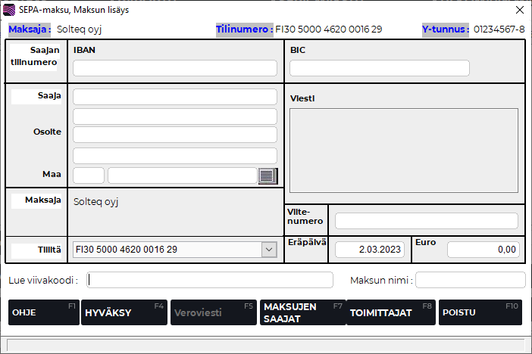This screenshot has height=354, width=532.
Task: Close the window with POISTU button
Action: (x=480, y=312)
